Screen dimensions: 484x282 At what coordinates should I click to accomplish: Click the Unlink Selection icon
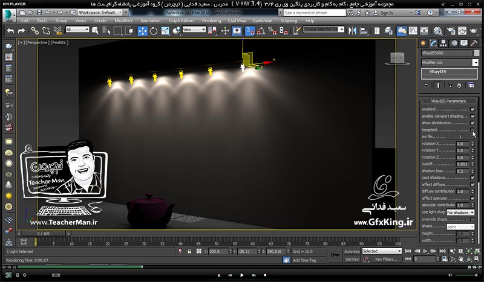pos(46,31)
